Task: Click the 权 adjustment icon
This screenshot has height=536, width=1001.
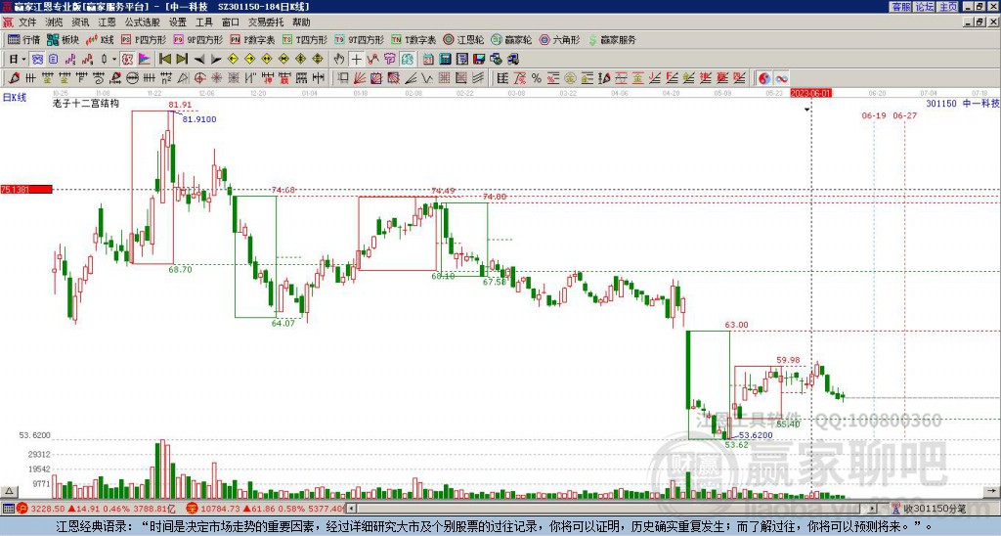Action: click(127, 59)
